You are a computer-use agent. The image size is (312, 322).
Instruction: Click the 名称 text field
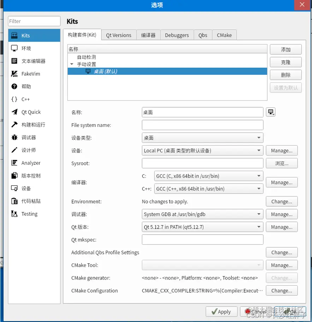pyautogui.click(x=202, y=113)
